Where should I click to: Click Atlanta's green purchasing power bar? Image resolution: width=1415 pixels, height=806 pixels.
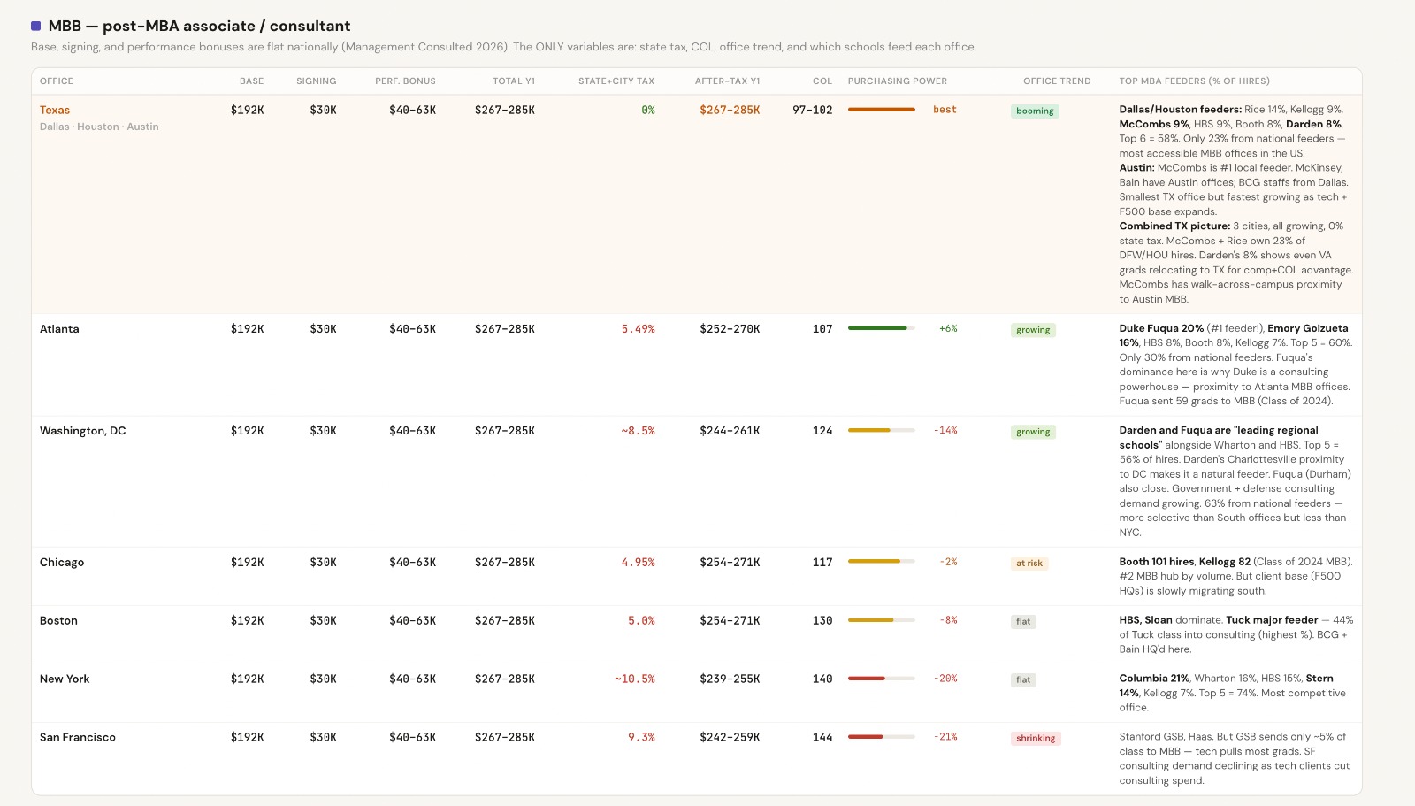coord(877,328)
